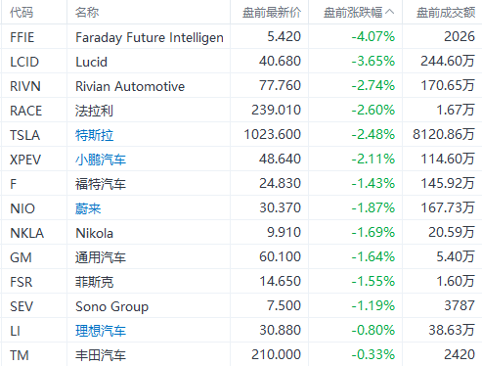
Task: Open the 理想汽车 stock link
Action: pyautogui.click(x=101, y=331)
